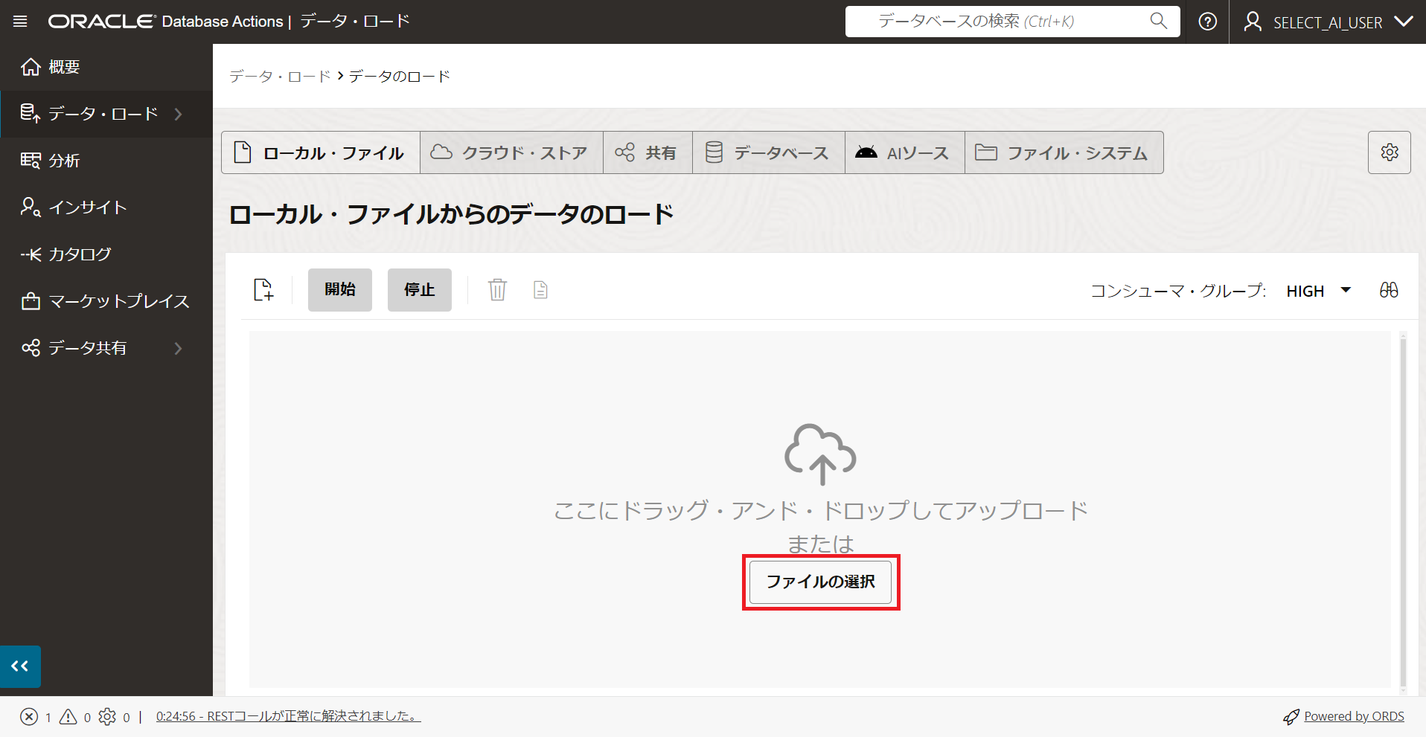1426x737 pixels.
Task: Expand the データ共有 sidebar submenu
Action: pos(178,348)
